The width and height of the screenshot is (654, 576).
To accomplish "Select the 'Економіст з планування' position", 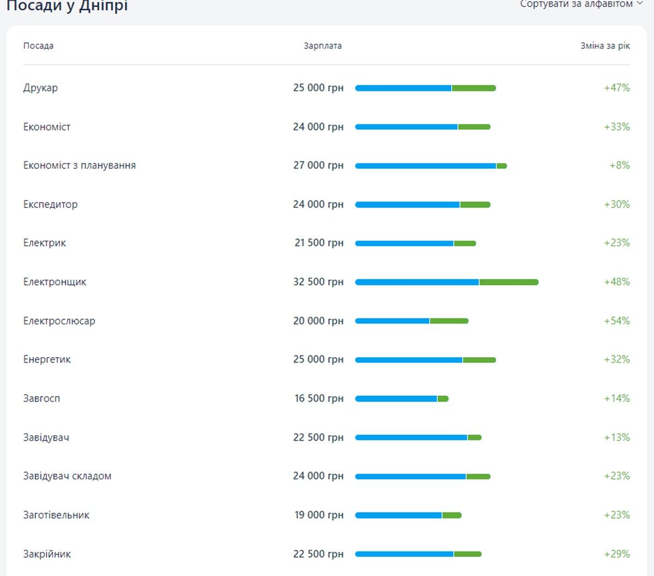I will click(80, 166).
